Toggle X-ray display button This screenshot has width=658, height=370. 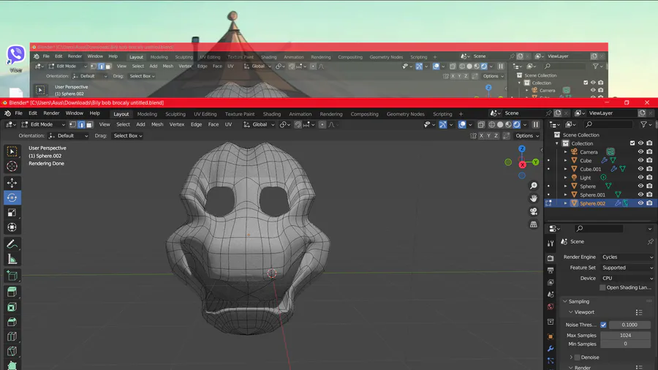click(481, 124)
